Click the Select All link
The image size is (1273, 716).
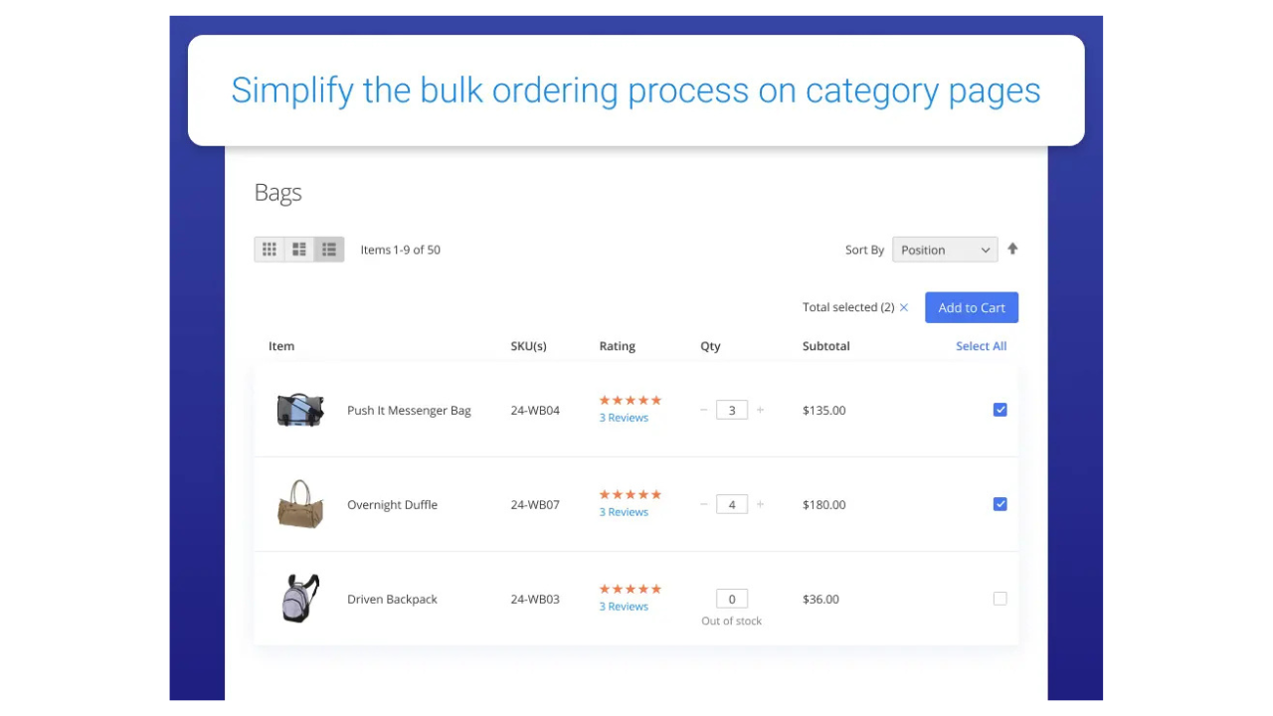click(981, 346)
